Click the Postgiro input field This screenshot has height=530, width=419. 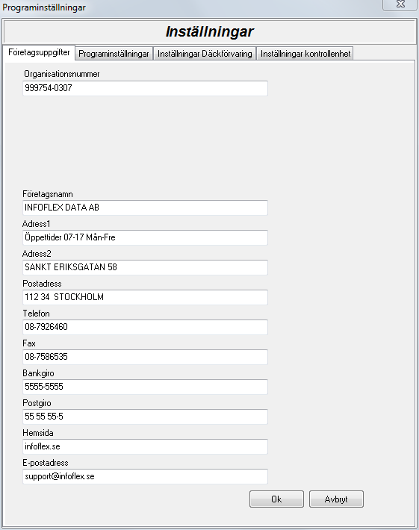pos(145,417)
